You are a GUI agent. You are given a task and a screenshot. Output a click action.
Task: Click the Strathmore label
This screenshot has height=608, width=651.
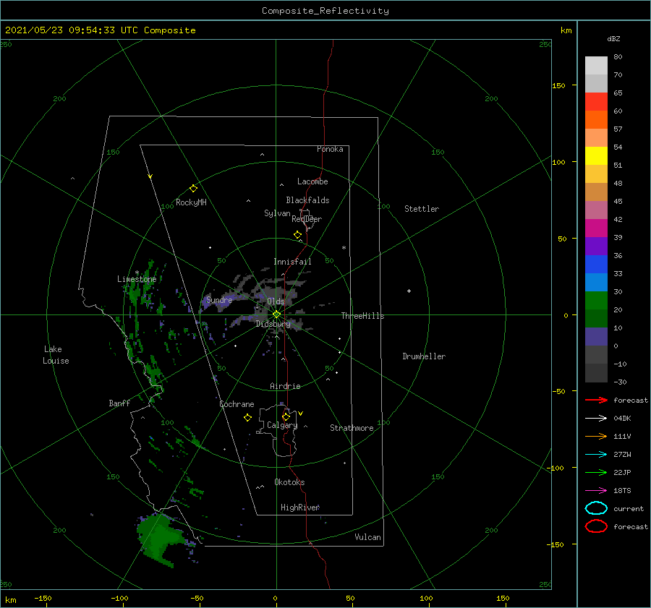352,428
